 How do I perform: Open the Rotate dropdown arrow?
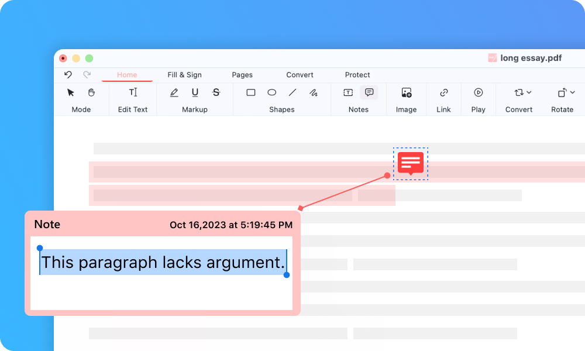pos(572,92)
